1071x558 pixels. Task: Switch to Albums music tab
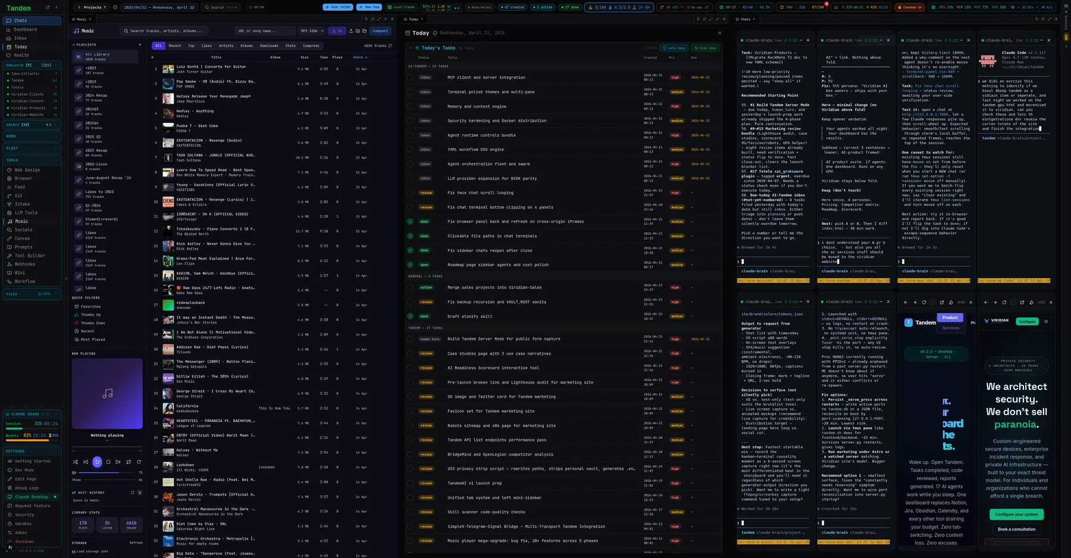tap(246, 46)
